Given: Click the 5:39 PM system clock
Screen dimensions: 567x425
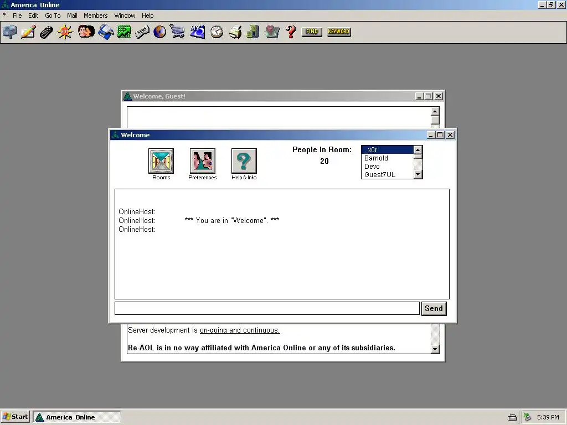Looking at the screenshot, I should pos(548,417).
